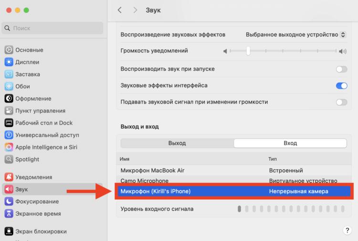Open Выбранное выходное устройство dropdown
Image resolution: width=358 pixels, height=241 pixels.
pos(296,34)
